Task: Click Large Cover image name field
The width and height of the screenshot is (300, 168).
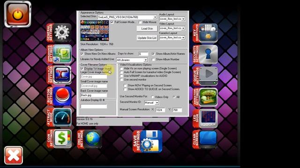Action: 94,77
